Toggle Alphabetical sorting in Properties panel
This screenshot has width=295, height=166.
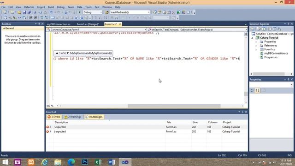tap(257, 90)
